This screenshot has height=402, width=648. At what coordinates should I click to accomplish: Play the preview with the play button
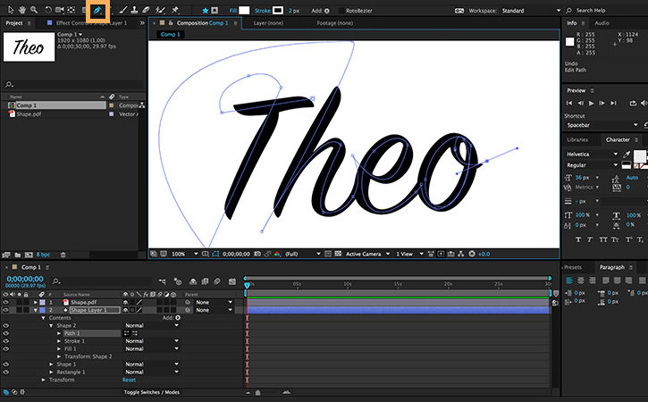click(x=591, y=103)
